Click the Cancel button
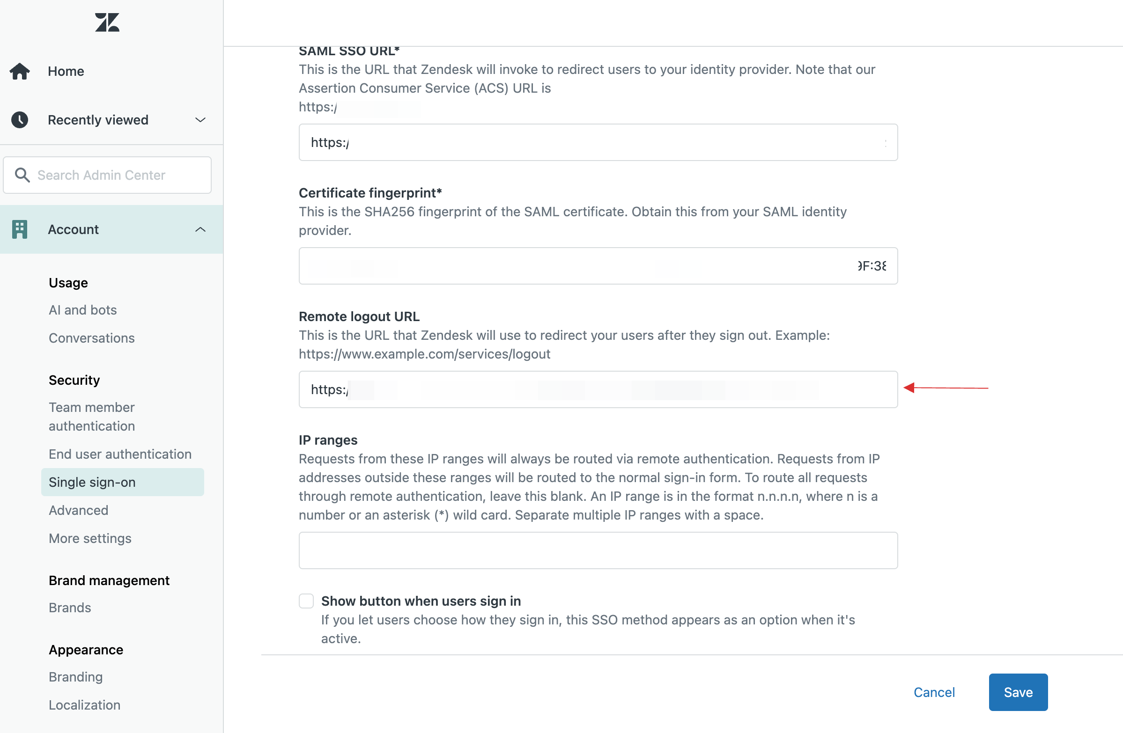Screen dimensions: 1123x733 (934, 692)
